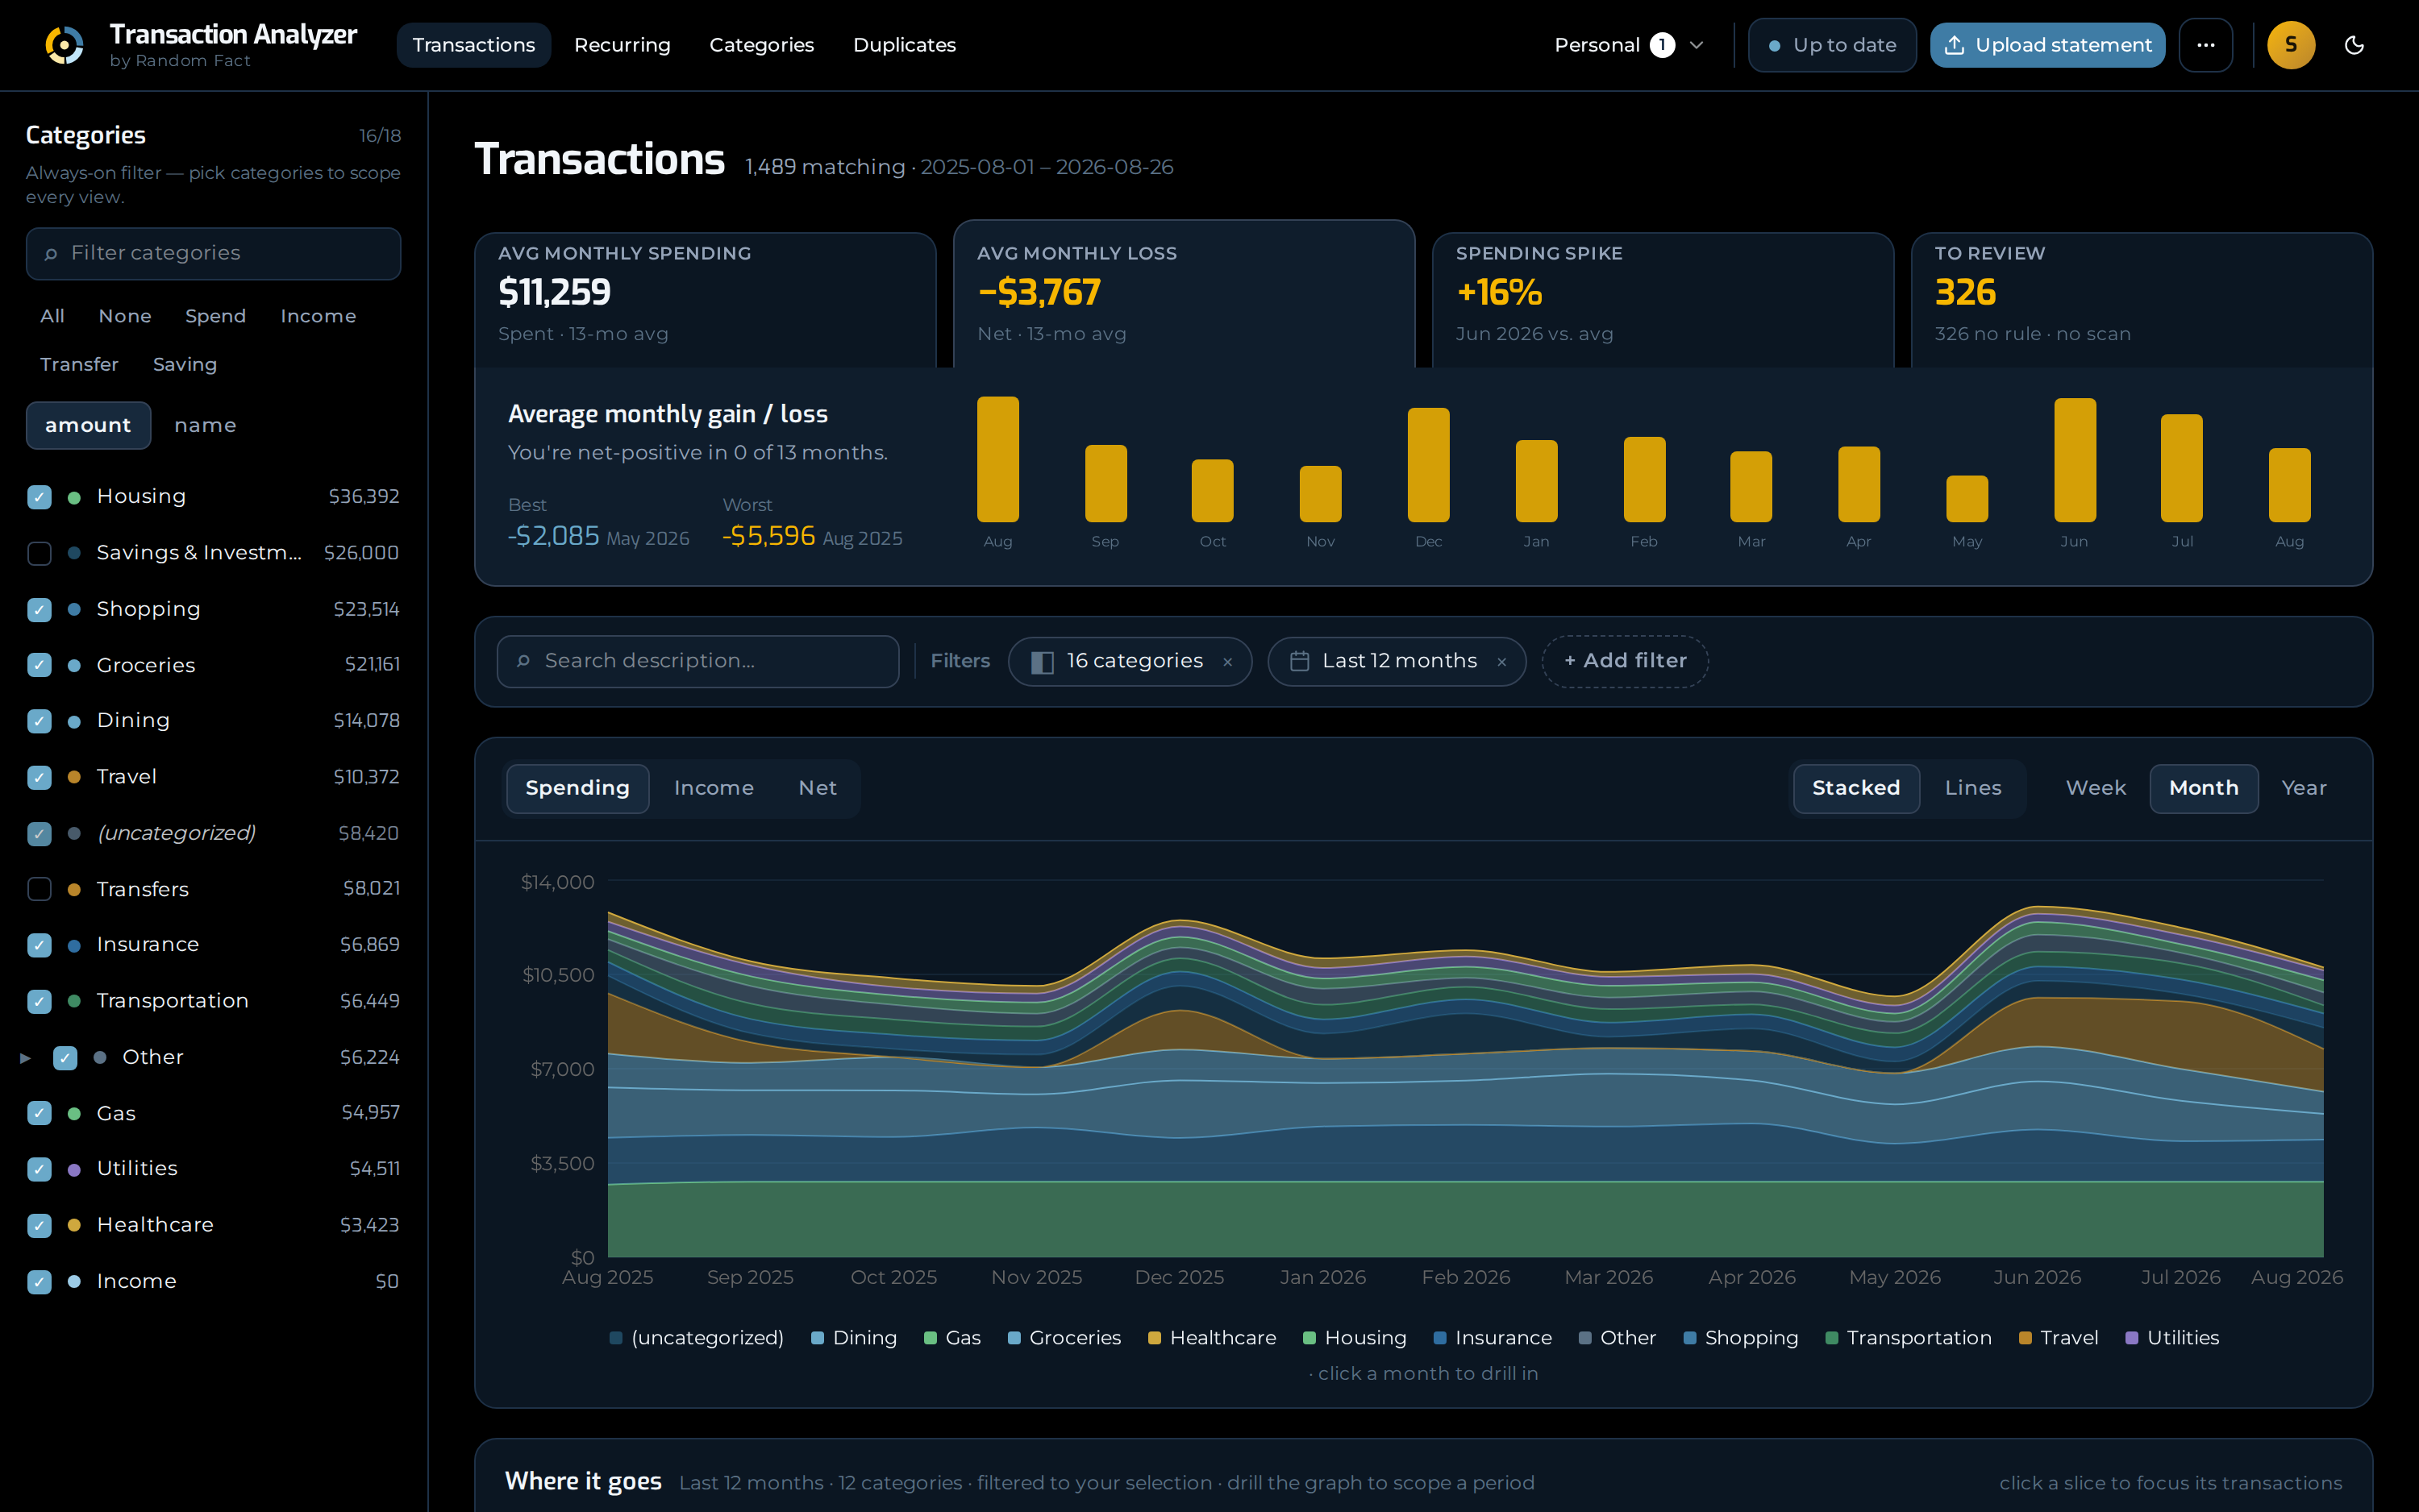Focus the Search description field

click(x=697, y=661)
